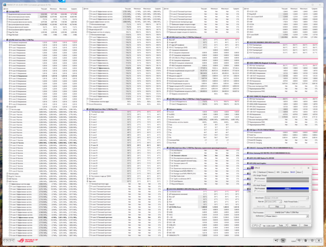Collapse the ASUS ROG MAXIMUS Intel PCH group
Image resolution: width=326 pixels, height=247 pixels.
click(245, 42)
